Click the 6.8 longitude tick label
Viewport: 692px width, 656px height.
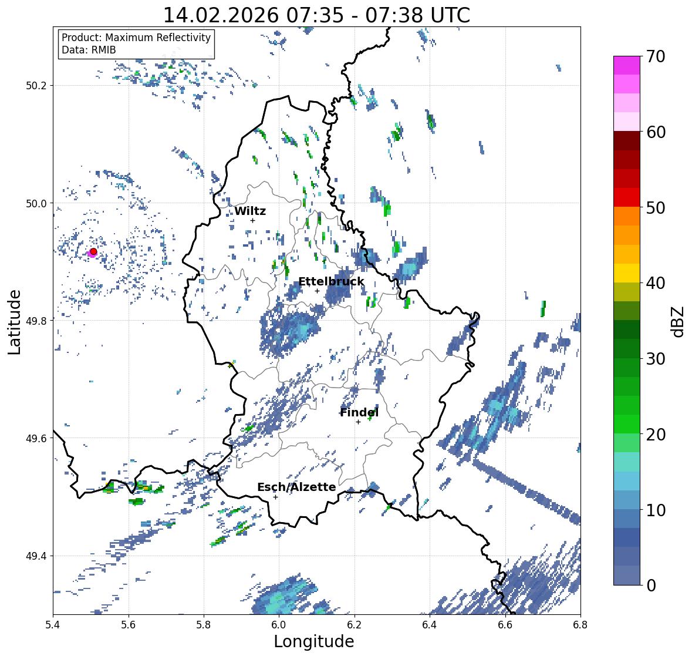(x=580, y=625)
